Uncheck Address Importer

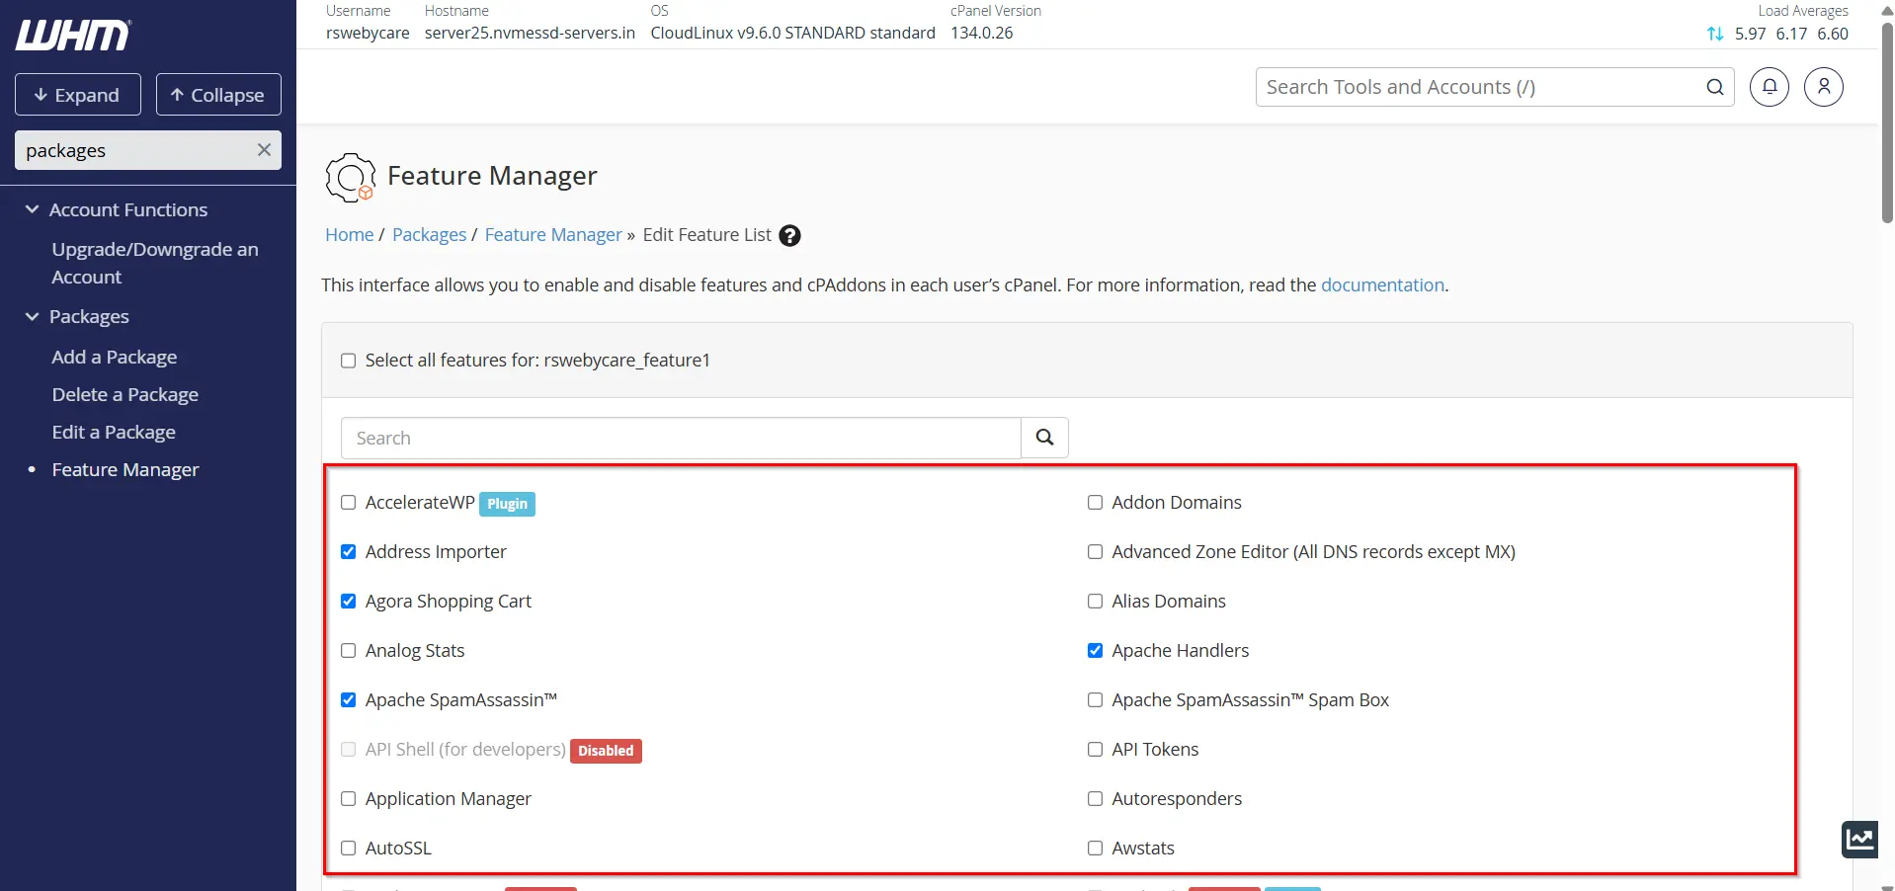(x=348, y=552)
